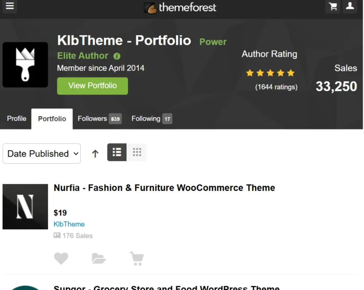The image size is (364, 290).
Task: Open the Followers 839 tab
Action: pyautogui.click(x=100, y=119)
